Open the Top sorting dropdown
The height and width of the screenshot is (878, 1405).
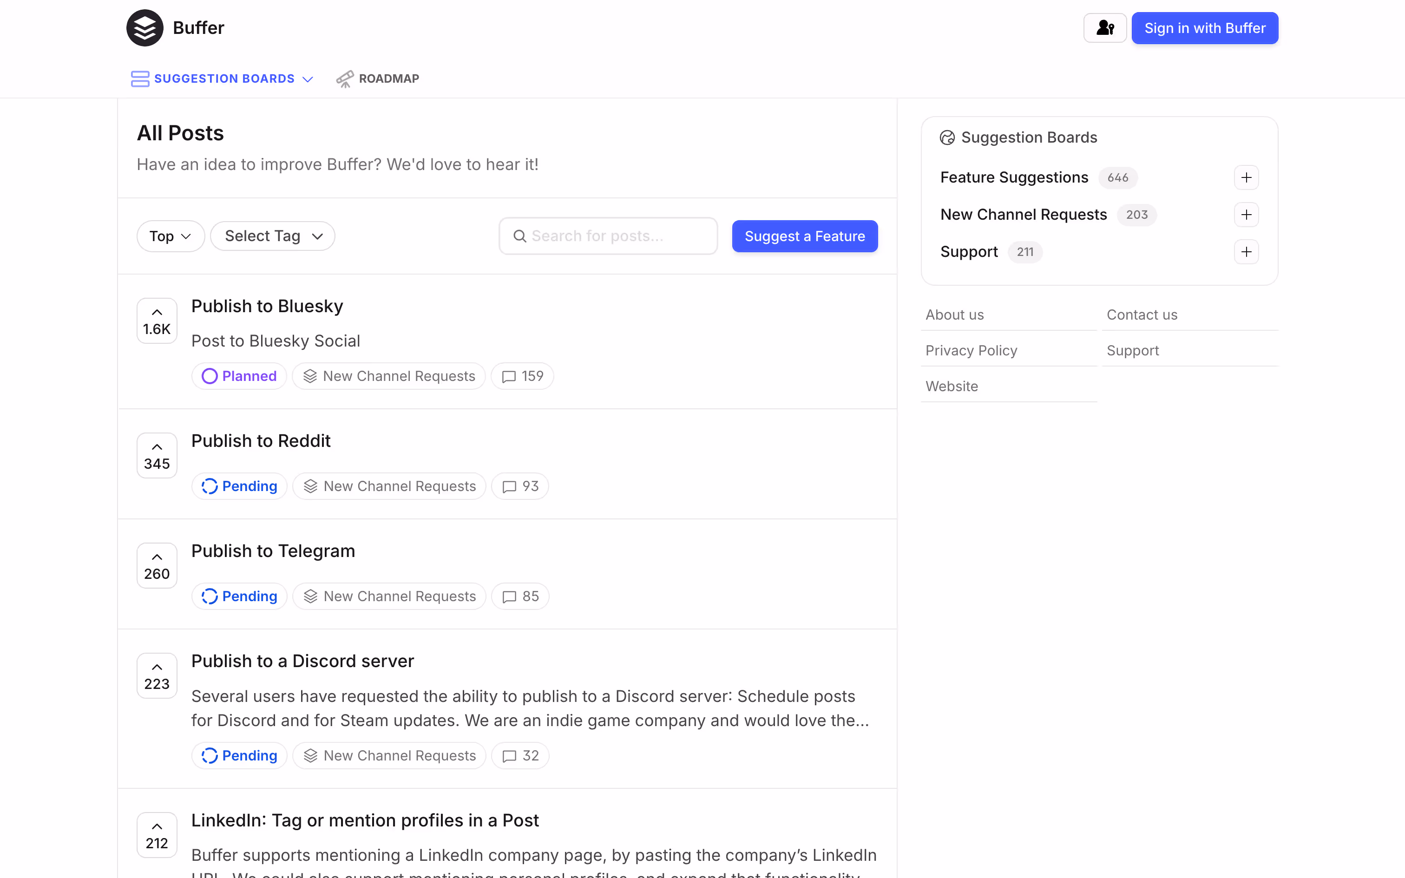tap(170, 236)
